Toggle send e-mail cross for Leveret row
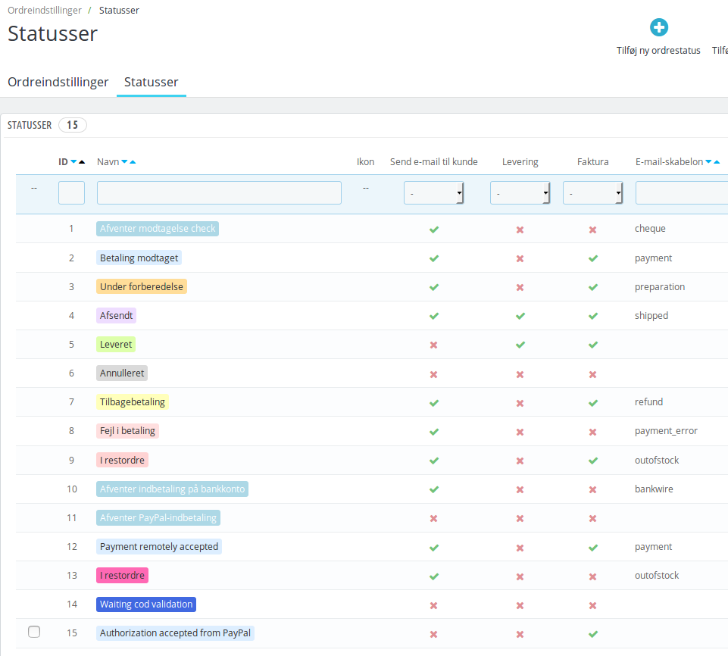 [x=433, y=345]
